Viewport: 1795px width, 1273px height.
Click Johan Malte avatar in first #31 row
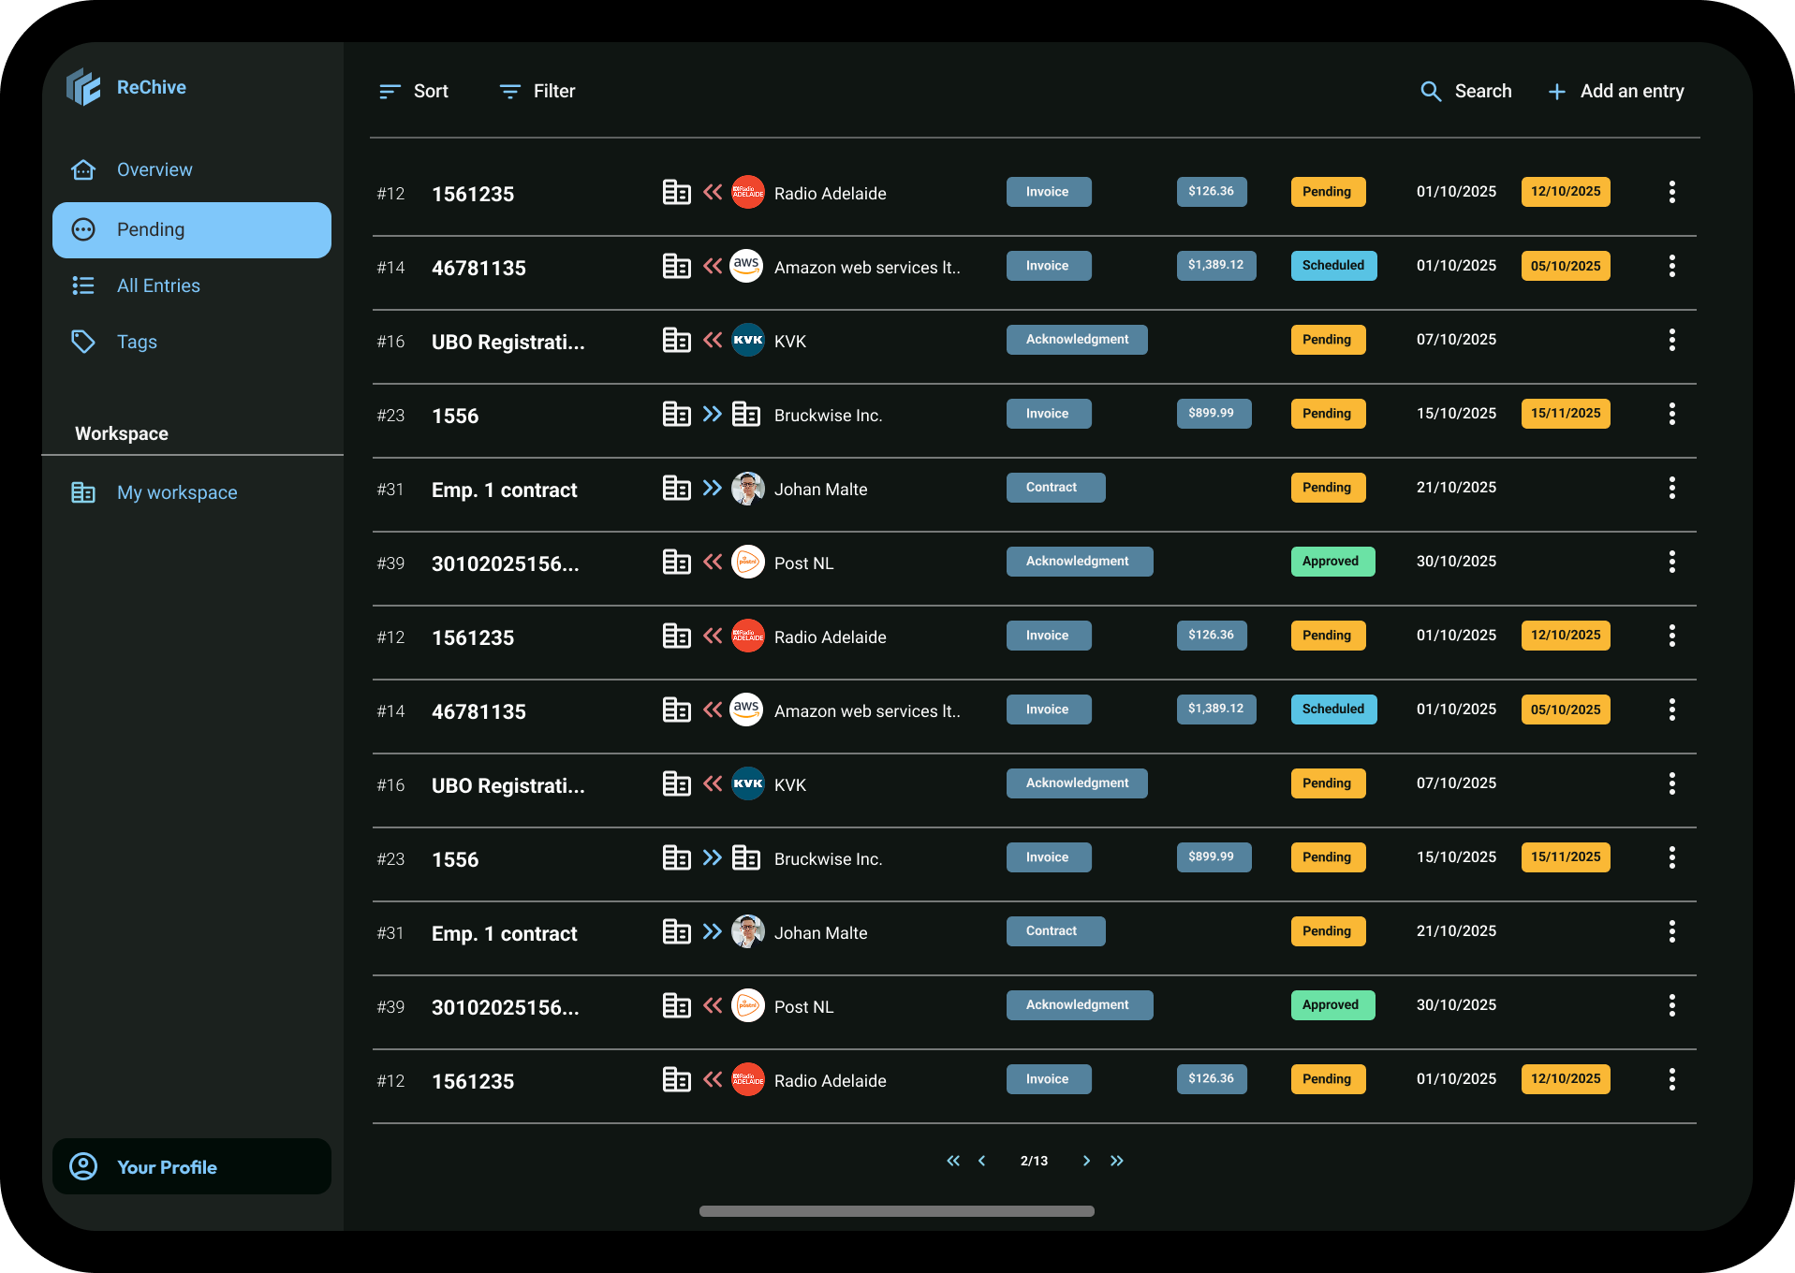pyautogui.click(x=747, y=489)
